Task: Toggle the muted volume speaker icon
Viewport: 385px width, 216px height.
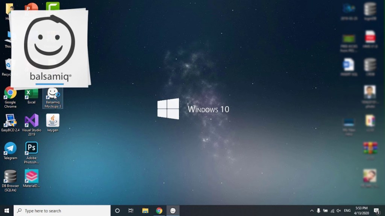Action: click(x=339, y=211)
